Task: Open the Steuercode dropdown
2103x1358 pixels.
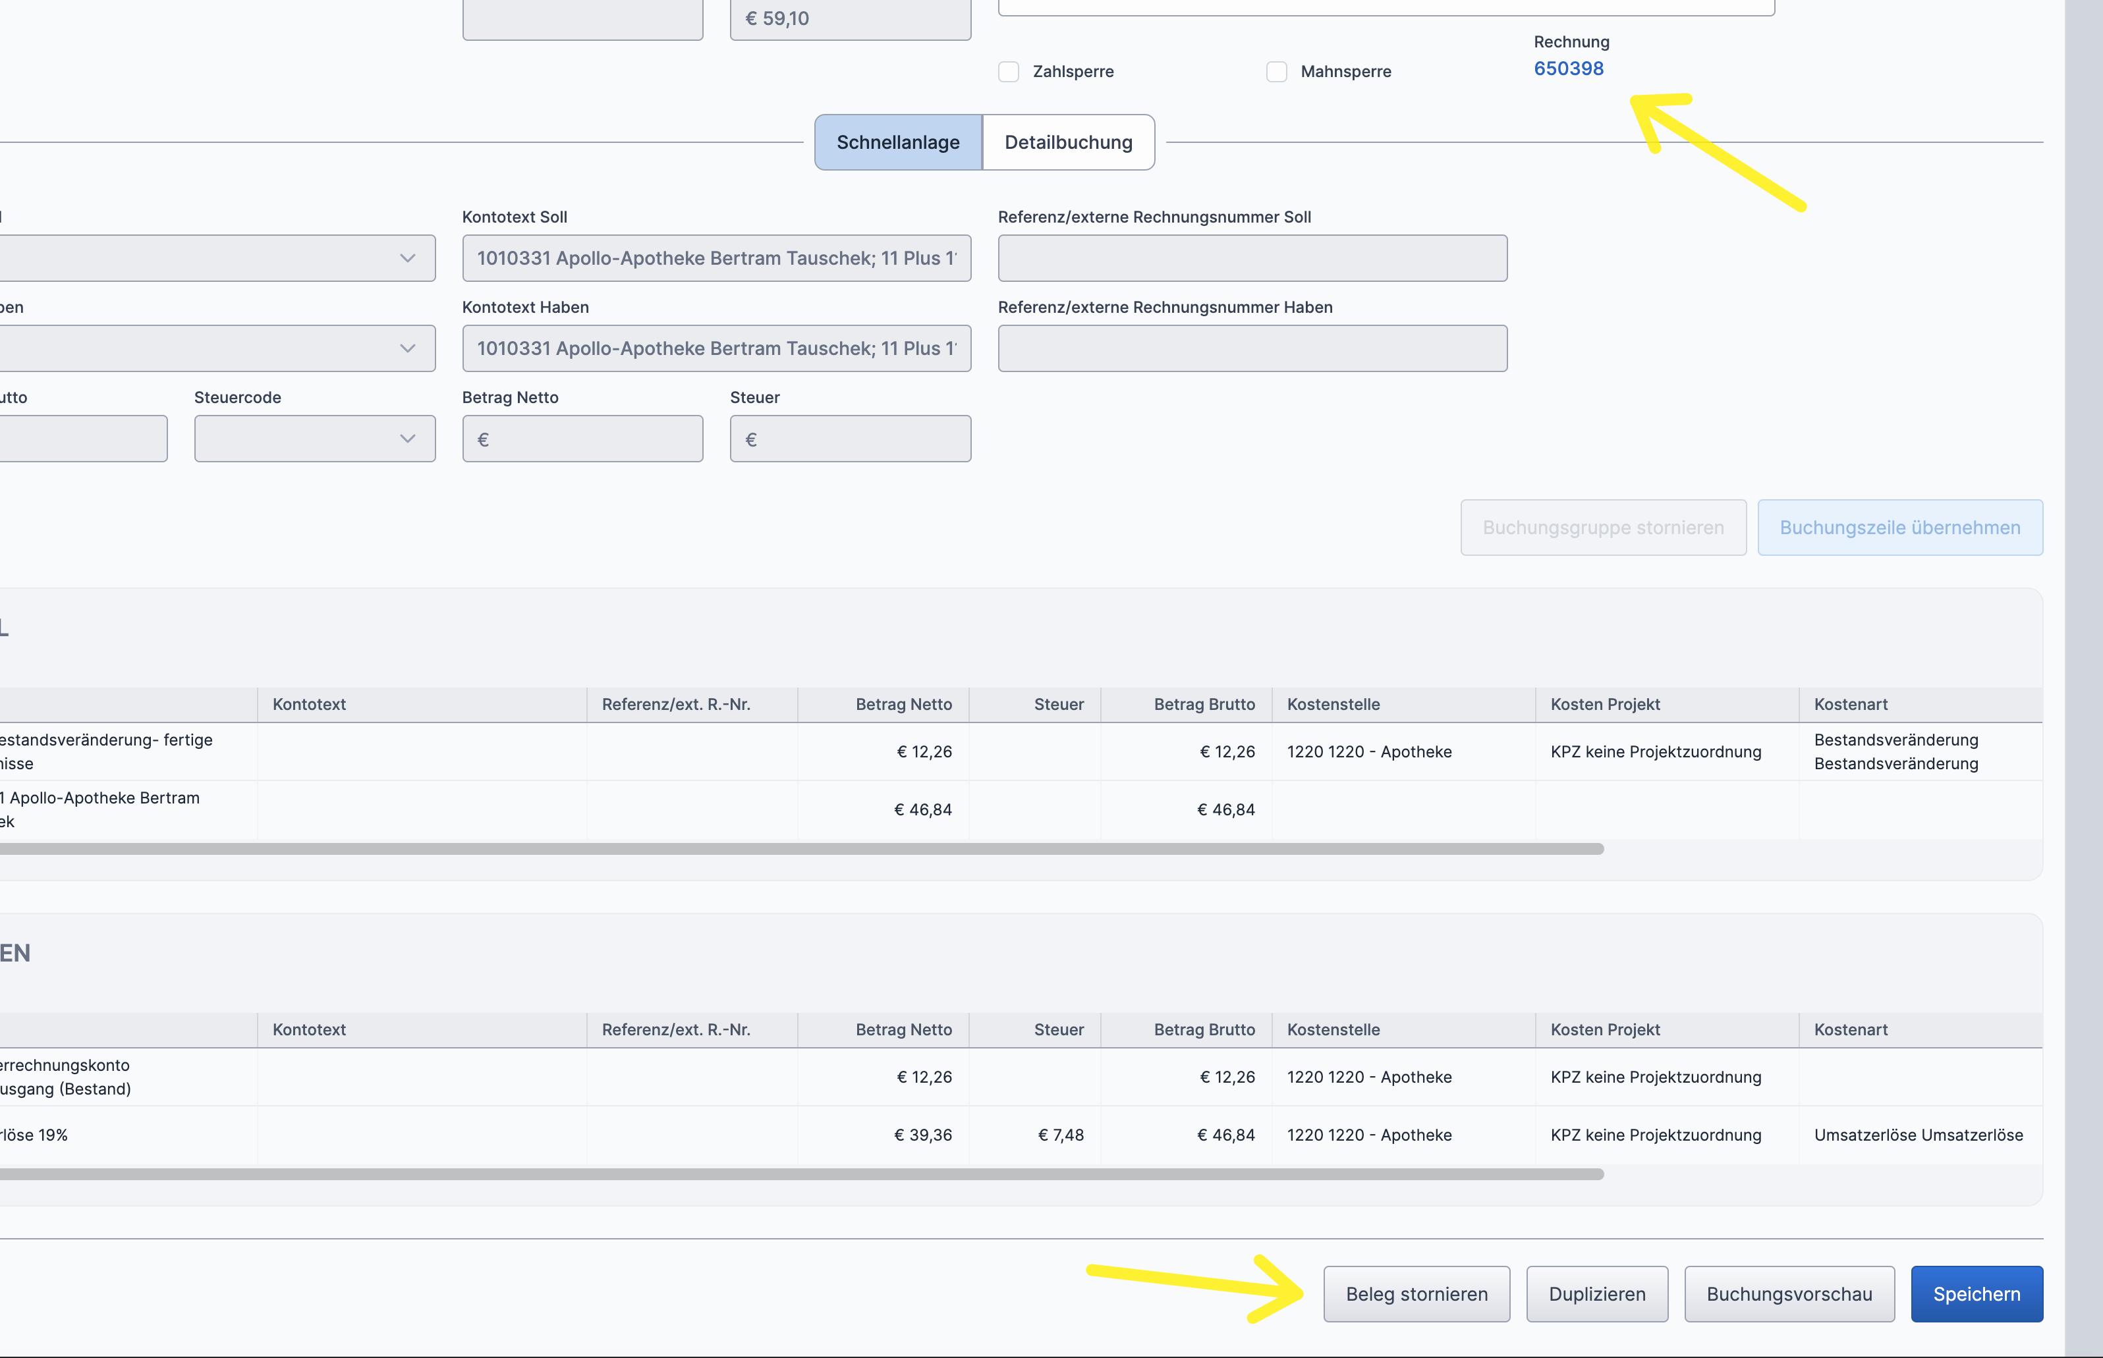Action: point(315,438)
